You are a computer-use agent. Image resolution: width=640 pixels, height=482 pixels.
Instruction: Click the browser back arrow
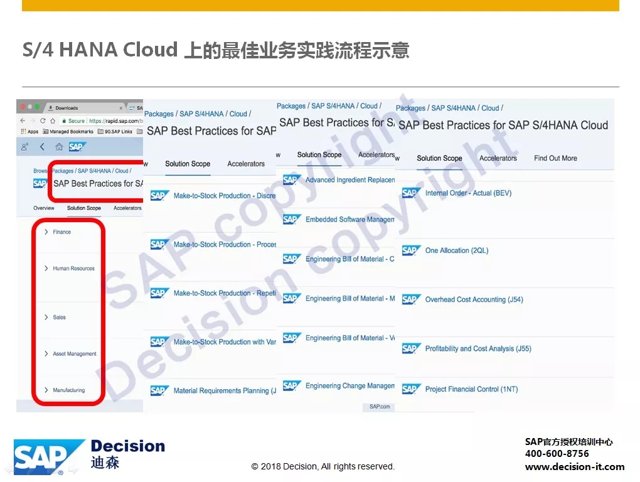pos(23,120)
